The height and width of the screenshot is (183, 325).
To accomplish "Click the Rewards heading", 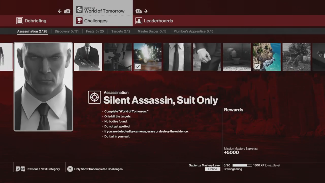I will (x=234, y=110).
